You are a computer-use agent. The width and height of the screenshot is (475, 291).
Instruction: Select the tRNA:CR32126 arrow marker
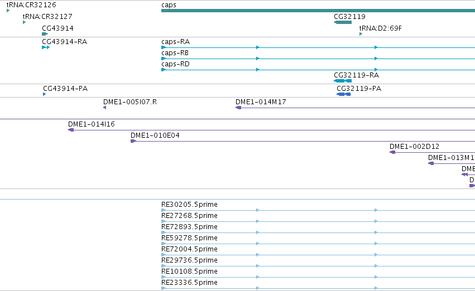(8, 11)
